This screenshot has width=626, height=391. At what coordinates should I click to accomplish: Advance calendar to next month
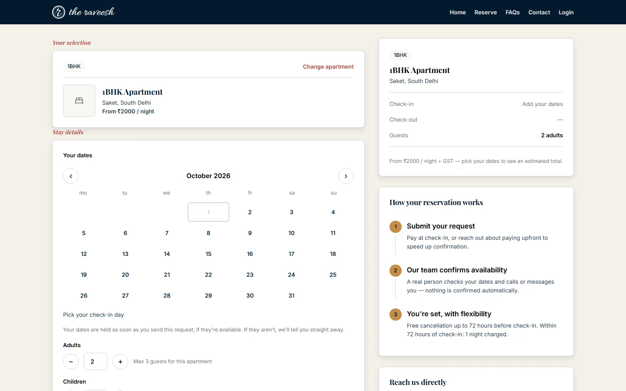(x=346, y=176)
